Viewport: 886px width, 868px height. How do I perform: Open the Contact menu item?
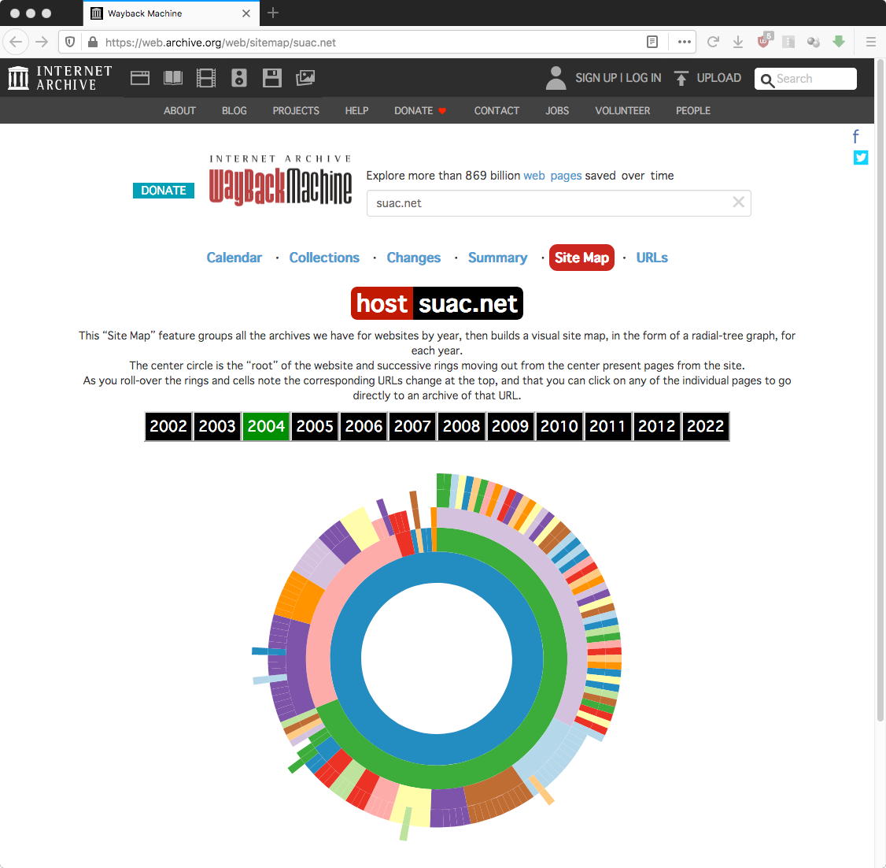(x=497, y=111)
